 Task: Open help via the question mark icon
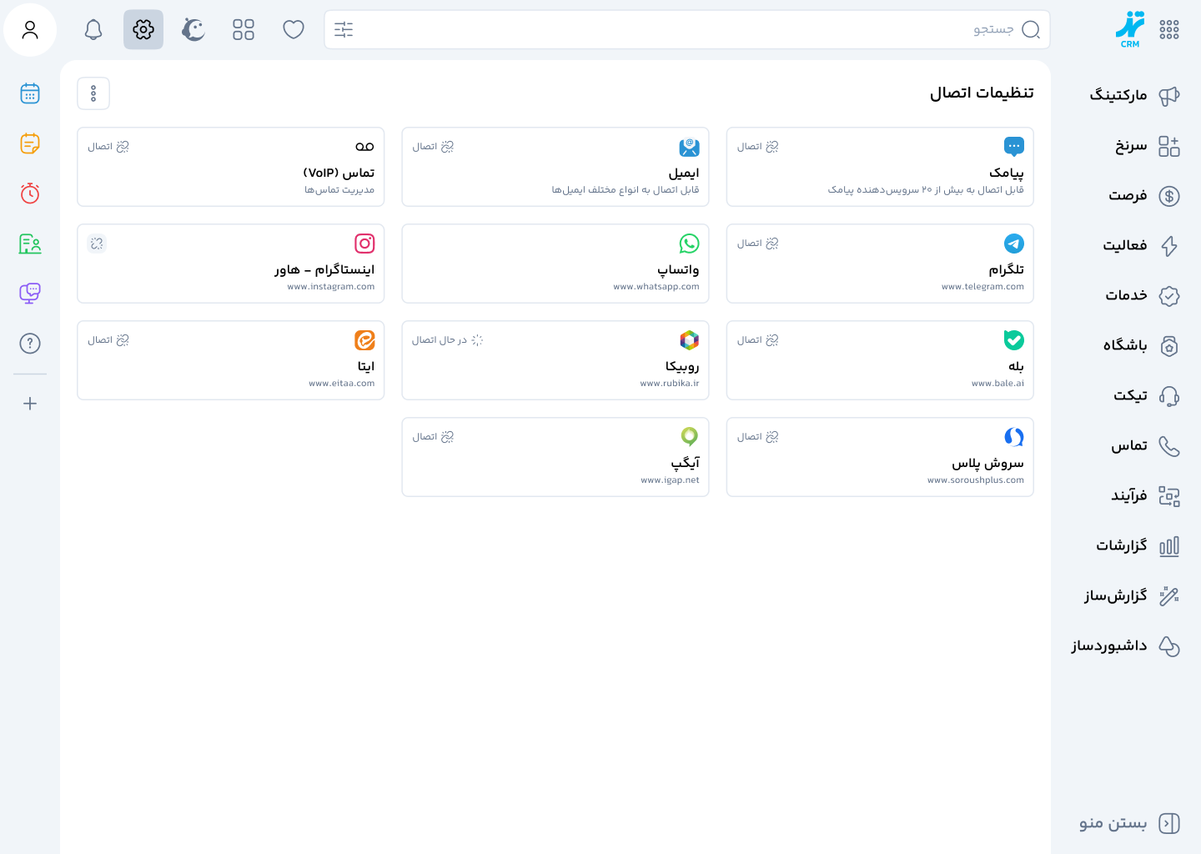pyautogui.click(x=30, y=343)
